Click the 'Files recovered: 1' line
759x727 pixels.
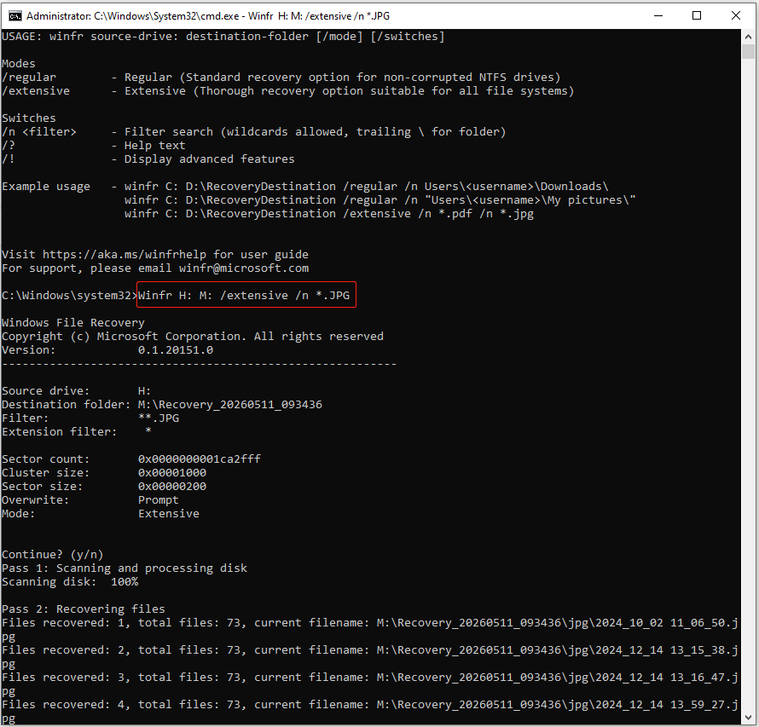(370, 629)
